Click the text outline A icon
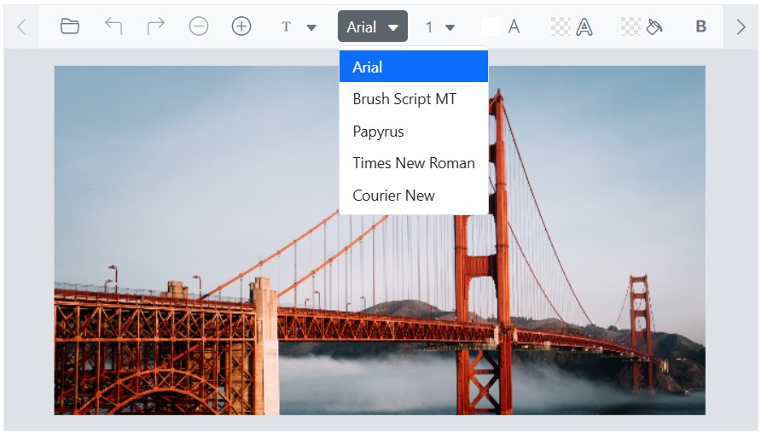Viewport: 761px width, 433px height. point(584,27)
